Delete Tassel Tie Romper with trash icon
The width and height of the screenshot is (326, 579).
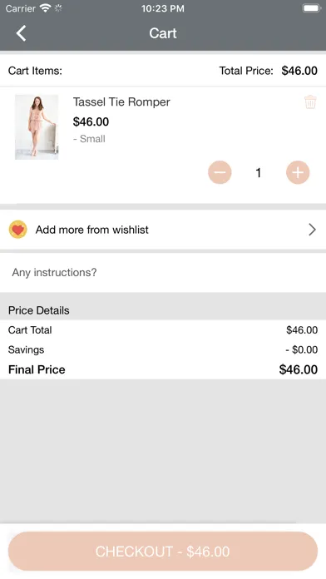click(x=310, y=102)
